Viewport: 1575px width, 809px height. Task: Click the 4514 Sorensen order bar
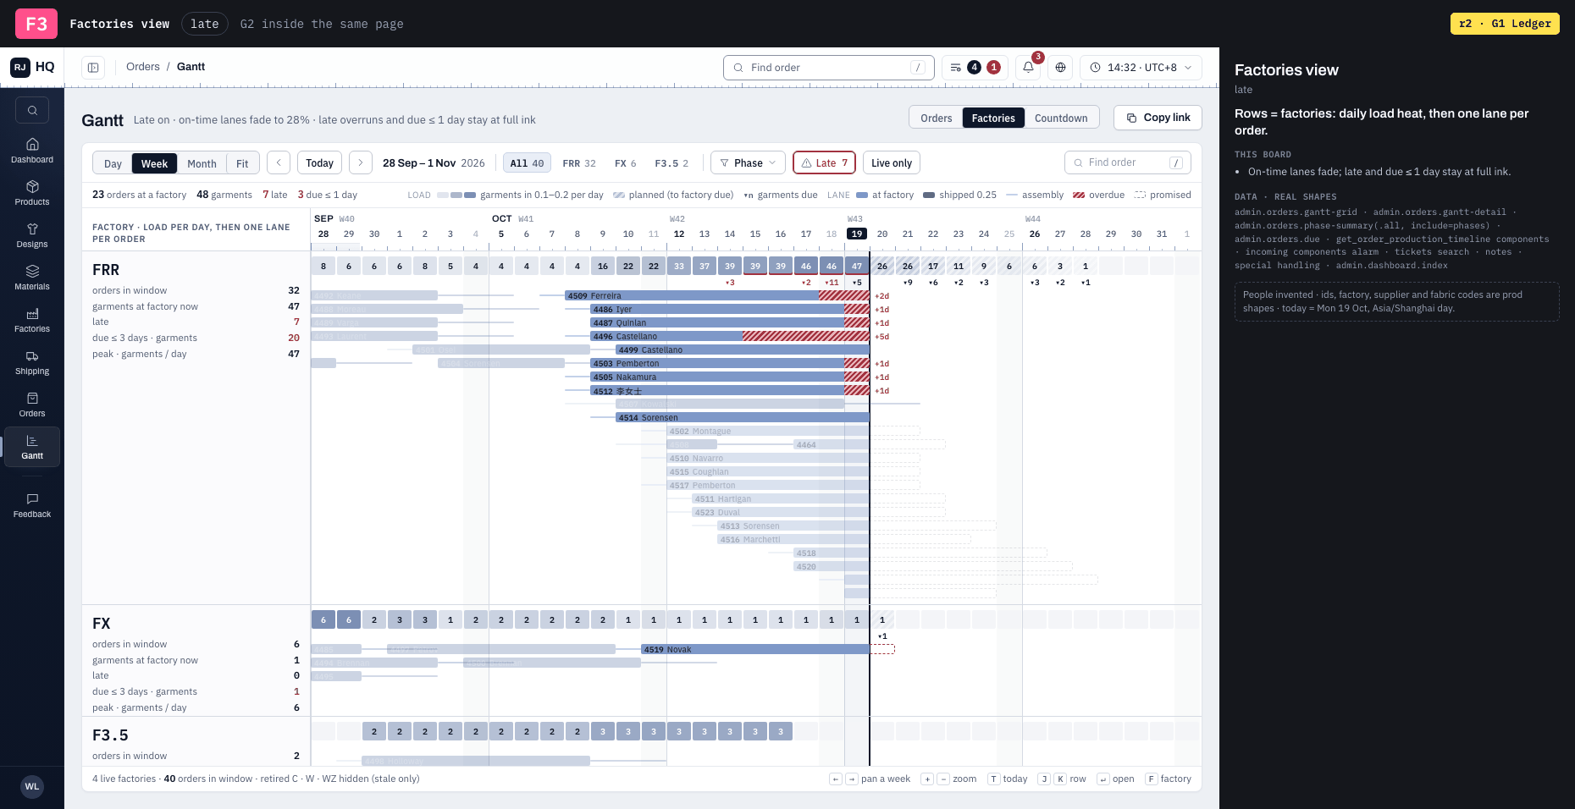click(x=743, y=417)
